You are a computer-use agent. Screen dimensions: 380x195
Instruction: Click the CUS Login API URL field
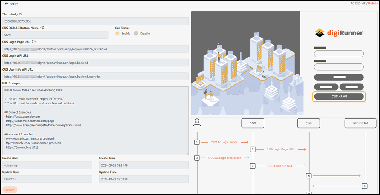click(95, 63)
